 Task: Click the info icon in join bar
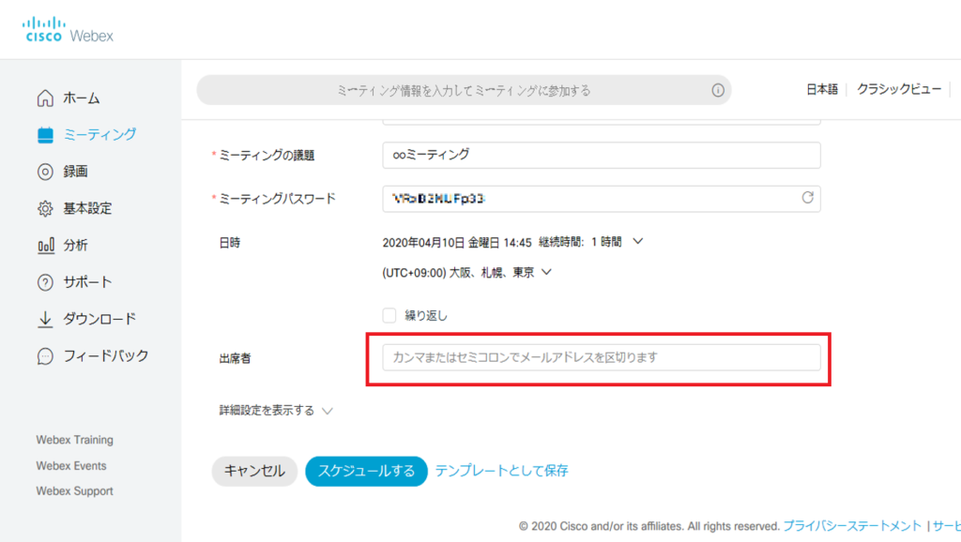click(x=718, y=91)
